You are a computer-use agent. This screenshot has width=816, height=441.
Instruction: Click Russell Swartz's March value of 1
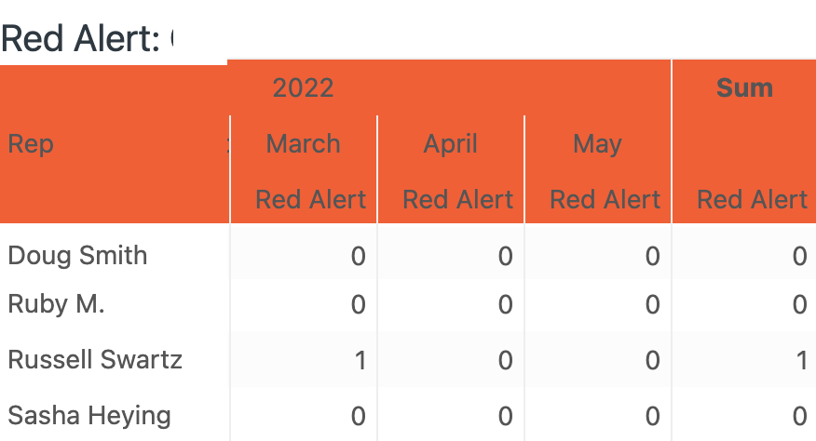coord(360,360)
